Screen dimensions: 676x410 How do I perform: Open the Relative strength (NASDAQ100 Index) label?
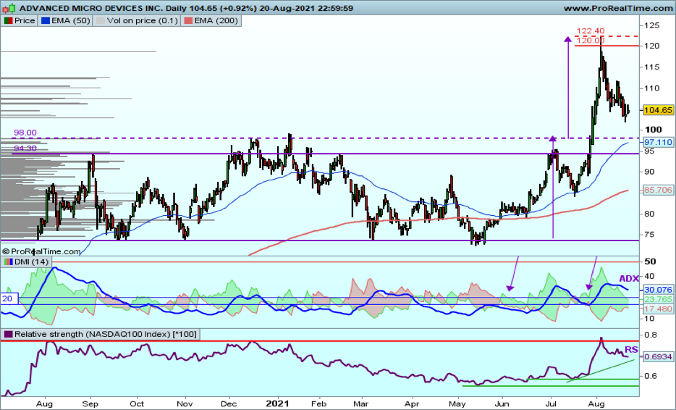(x=106, y=334)
